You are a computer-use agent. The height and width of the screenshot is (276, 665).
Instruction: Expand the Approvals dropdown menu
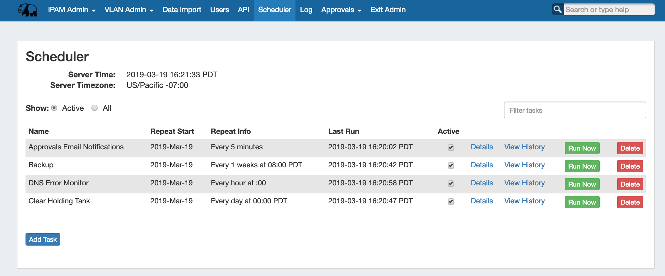pos(341,10)
